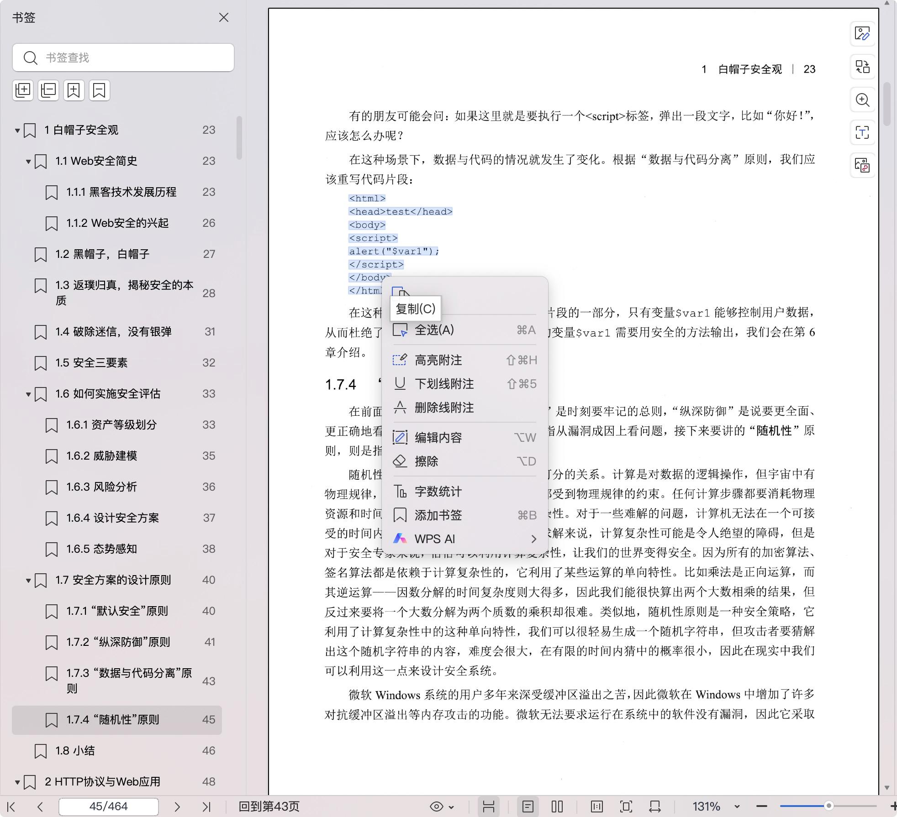This screenshot has height=817, width=897.
Task: Open bookmark '1.1.2 Web安全的兴起'
Action: 117,223
